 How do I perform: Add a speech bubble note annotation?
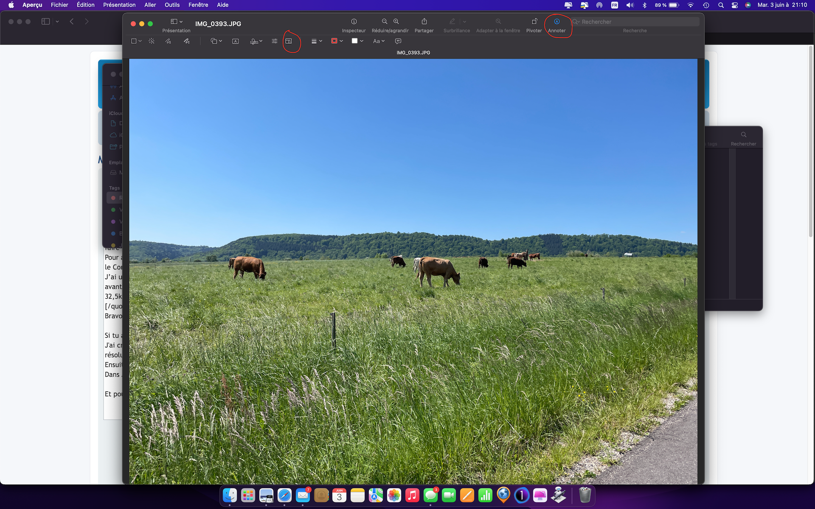pos(398,41)
